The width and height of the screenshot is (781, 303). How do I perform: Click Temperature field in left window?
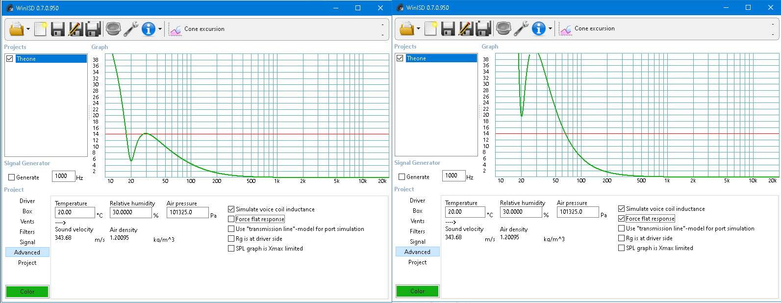tap(75, 212)
